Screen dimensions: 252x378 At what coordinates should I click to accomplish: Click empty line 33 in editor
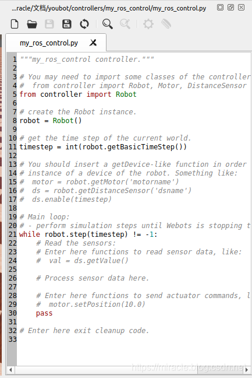coord(134,339)
